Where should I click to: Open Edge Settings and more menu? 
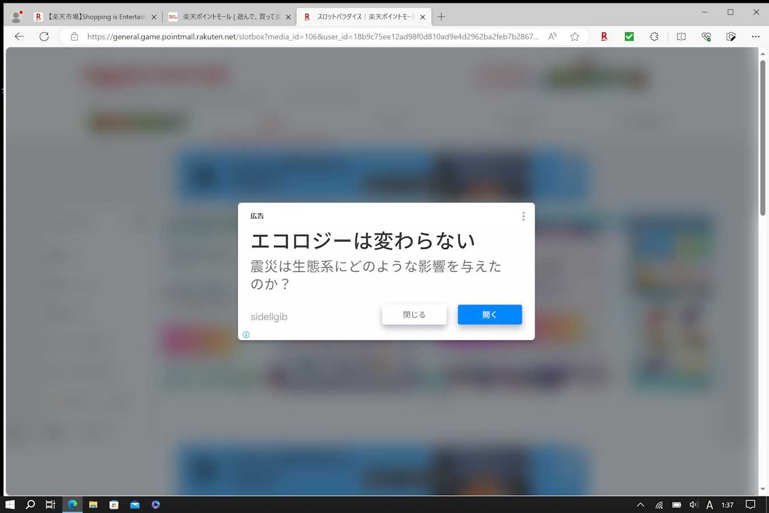[756, 36]
